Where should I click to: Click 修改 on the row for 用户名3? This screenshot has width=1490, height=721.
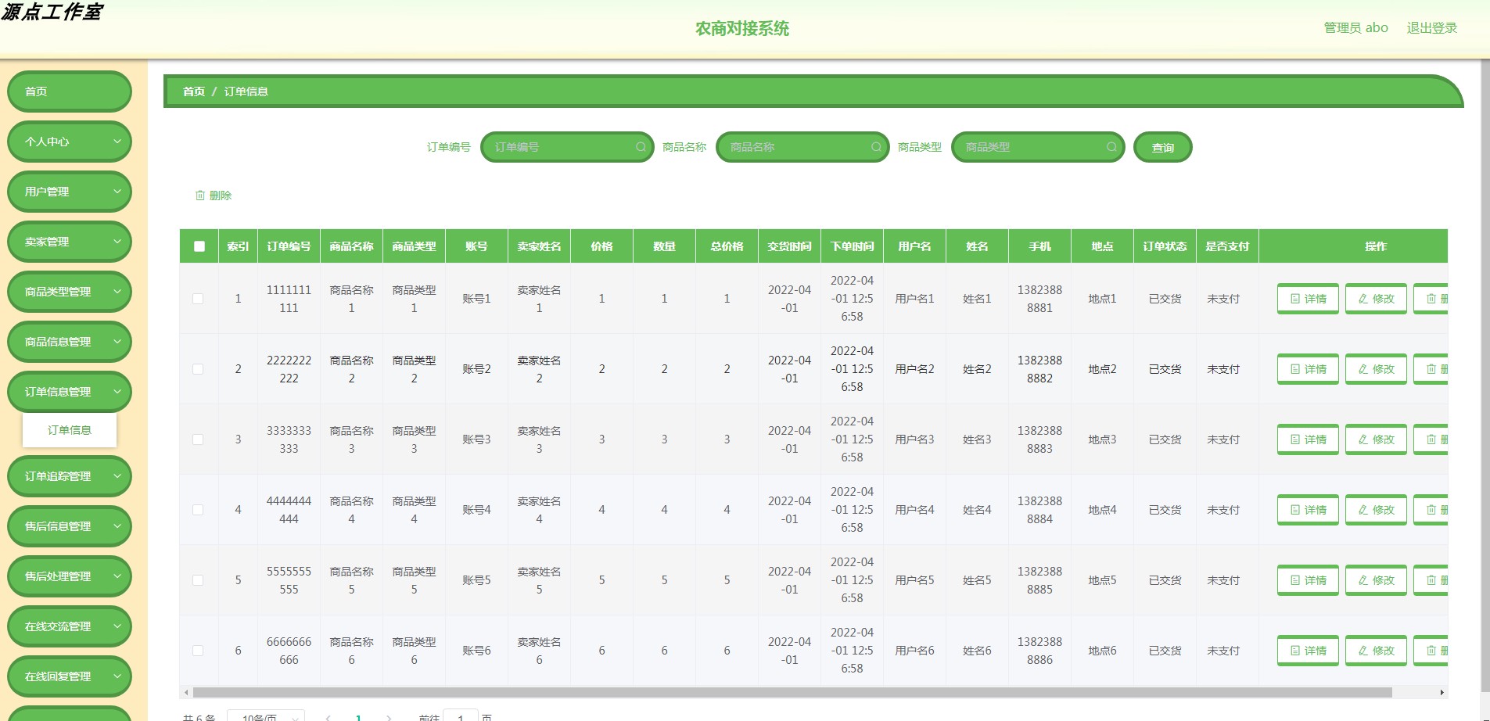1376,439
